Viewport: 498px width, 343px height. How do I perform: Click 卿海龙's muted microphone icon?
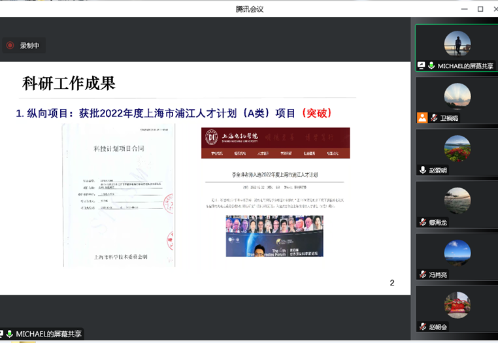(x=423, y=222)
